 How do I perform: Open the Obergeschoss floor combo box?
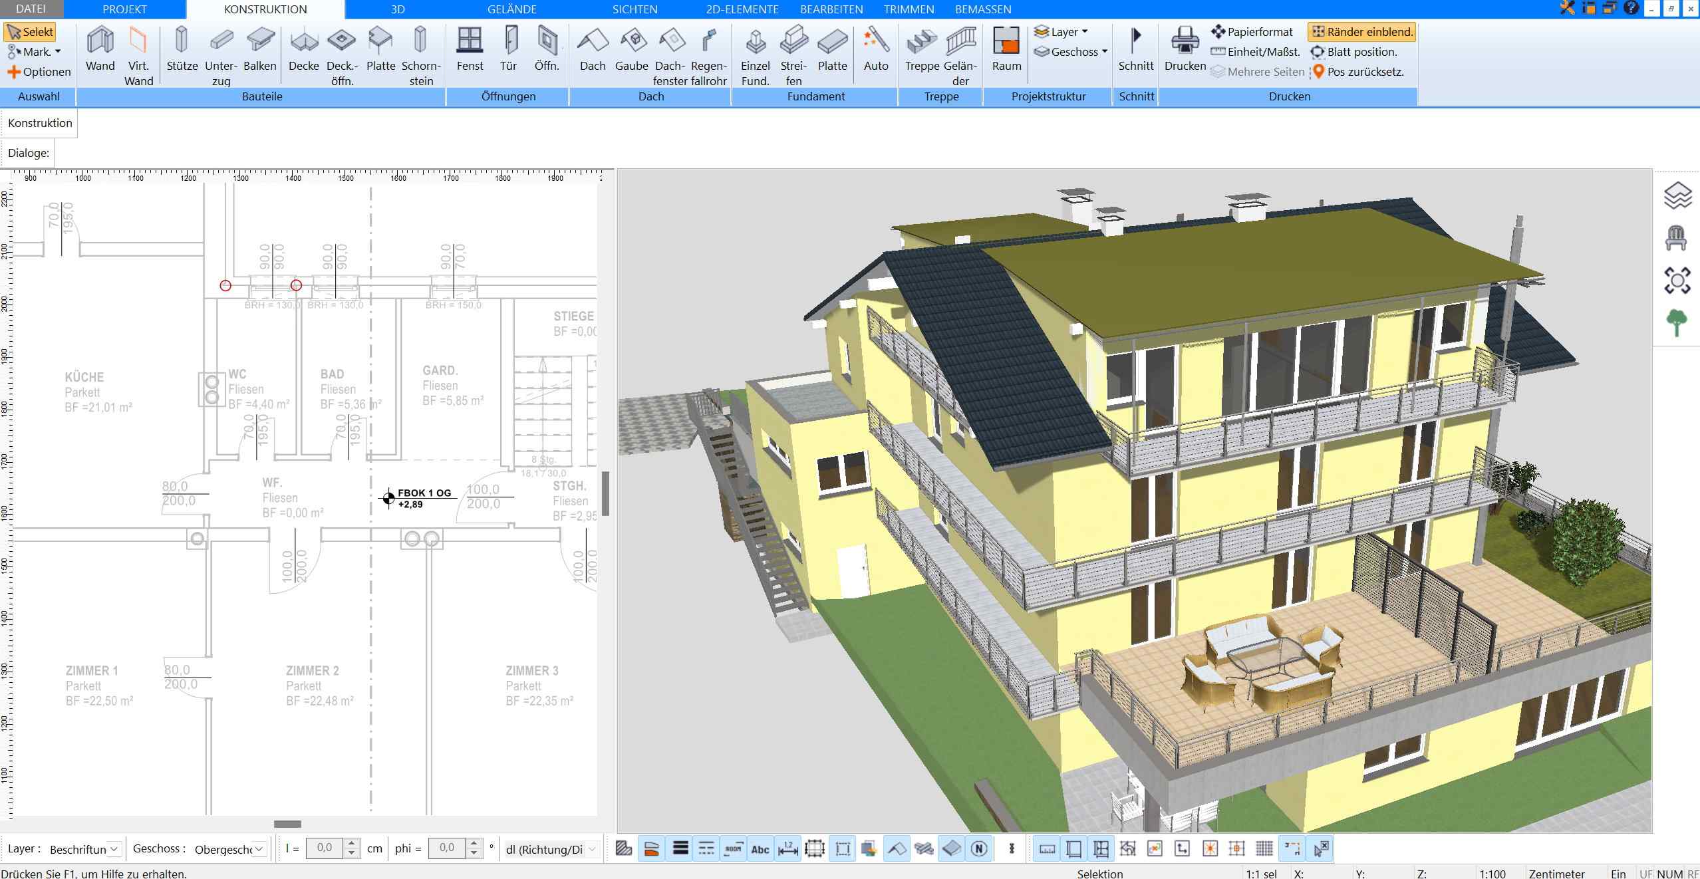point(229,849)
